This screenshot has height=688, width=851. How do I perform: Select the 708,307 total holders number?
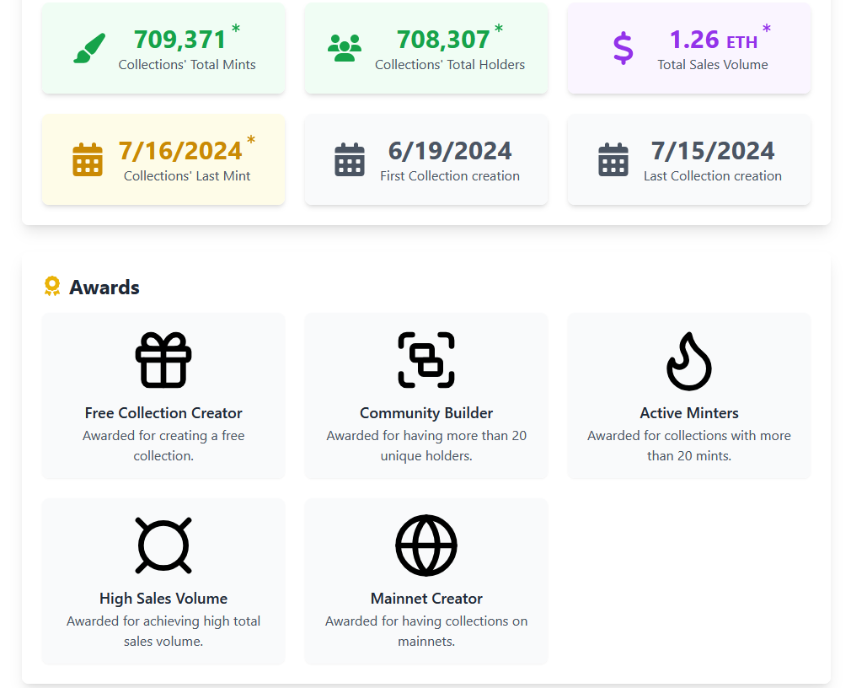point(443,40)
